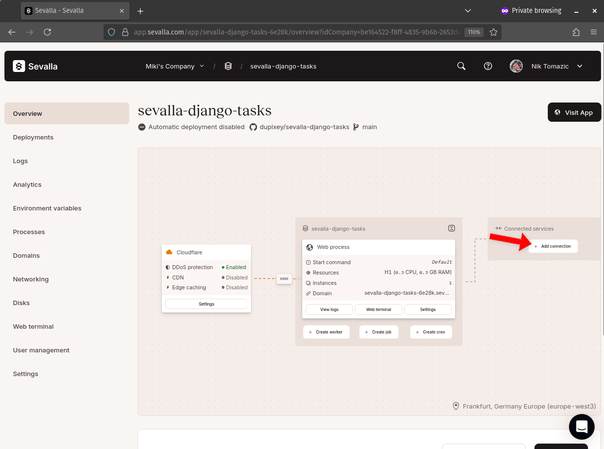This screenshot has width=604, height=449.
Task: Click the collapse icon on the sevalla-django-tasks card
Action: coord(451,228)
